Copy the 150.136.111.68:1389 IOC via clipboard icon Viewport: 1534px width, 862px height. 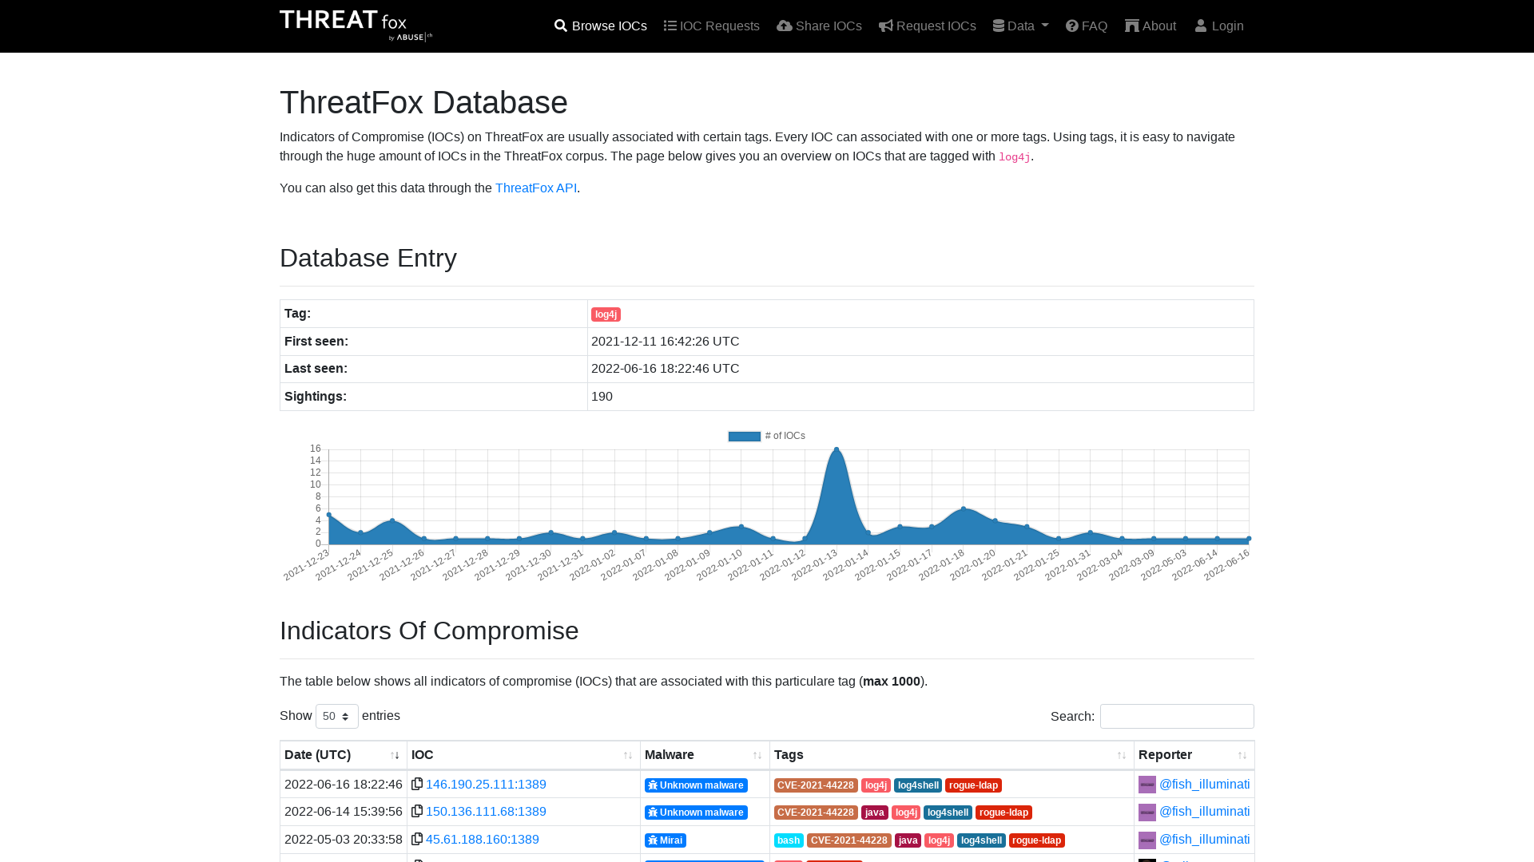(x=417, y=811)
